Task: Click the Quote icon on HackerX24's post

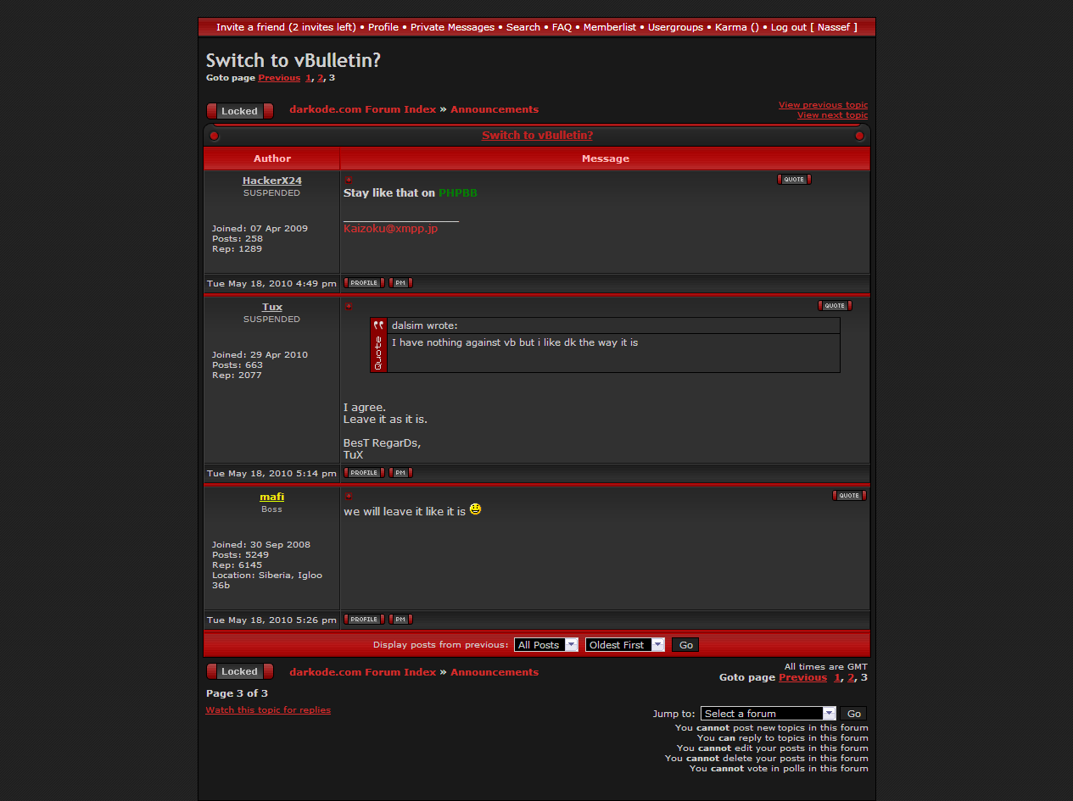Action: click(794, 180)
